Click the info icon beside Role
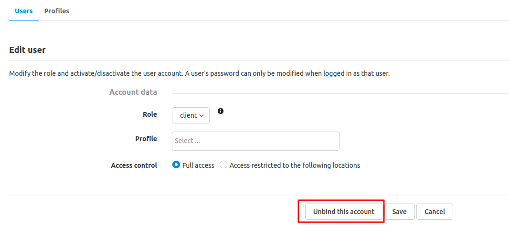Screen dimensions: 509x225 (221, 111)
